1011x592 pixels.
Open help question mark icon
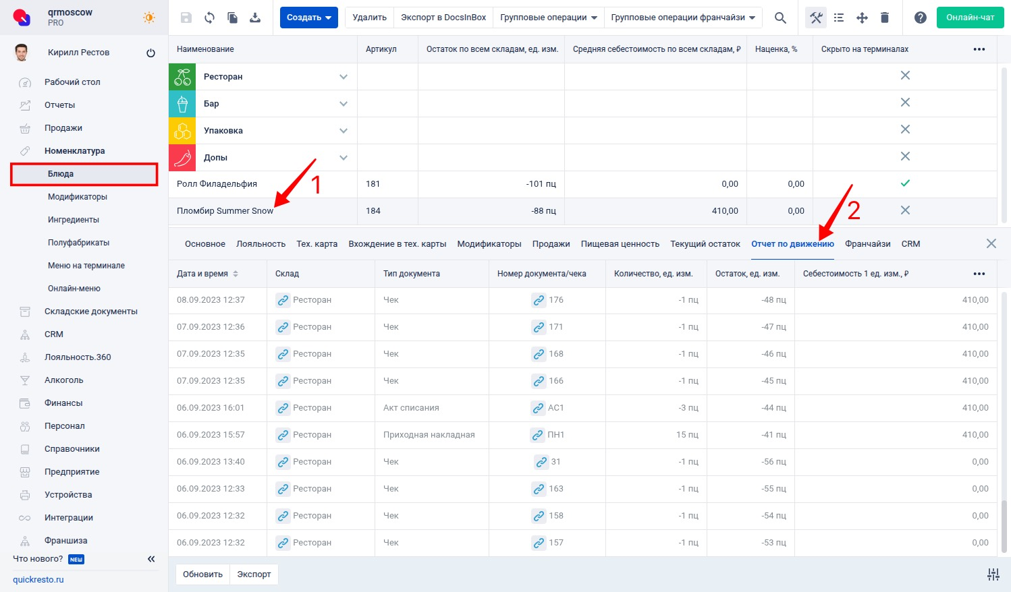(x=921, y=18)
